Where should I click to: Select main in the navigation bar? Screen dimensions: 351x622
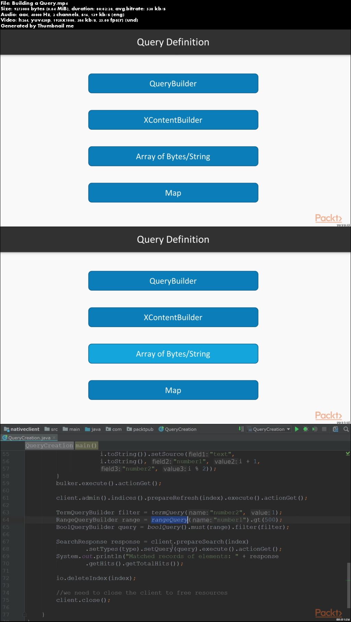click(71, 429)
